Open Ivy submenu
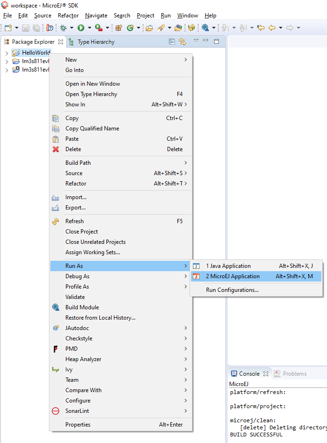The image size is (327, 443). [120, 370]
